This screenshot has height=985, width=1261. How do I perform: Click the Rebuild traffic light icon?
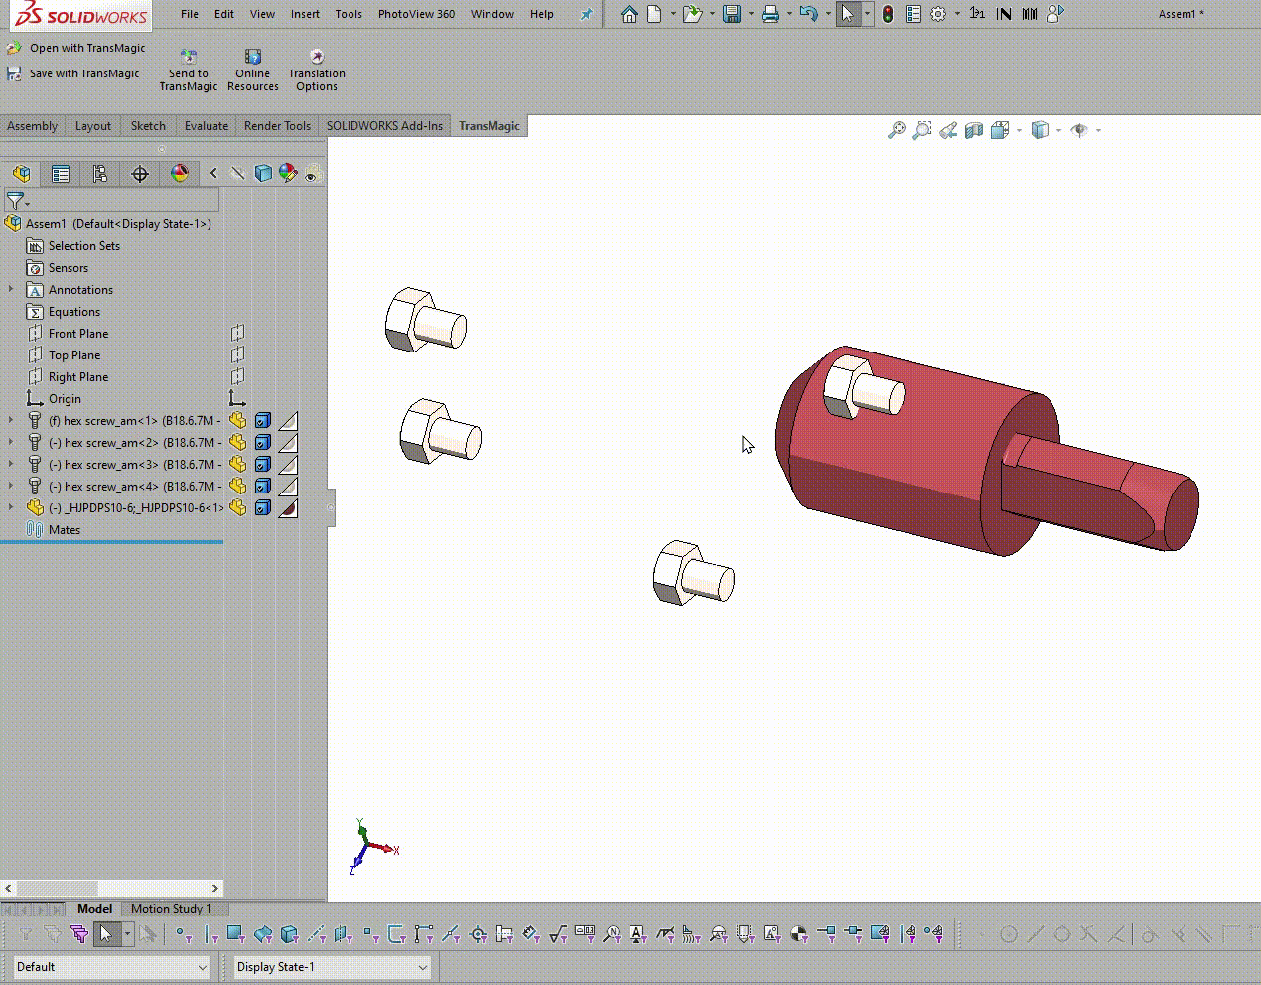(887, 14)
